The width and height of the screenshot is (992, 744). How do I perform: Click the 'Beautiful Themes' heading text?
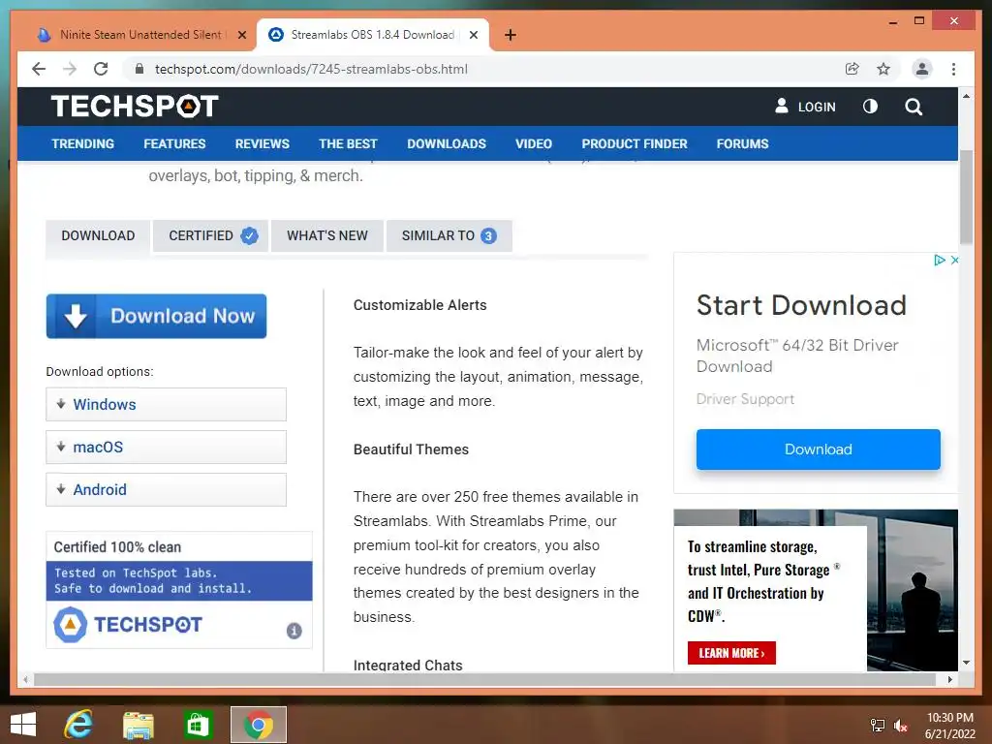[x=411, y=449]
